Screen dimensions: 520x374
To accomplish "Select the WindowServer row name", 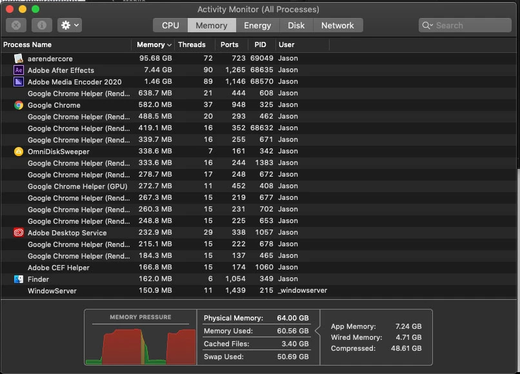I will [x=52, y=291].
